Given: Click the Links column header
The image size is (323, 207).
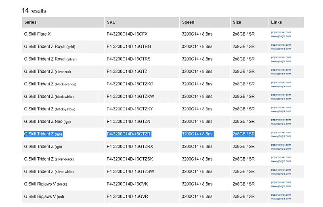Looking at the screenshot, I should [x=286, y=22].
